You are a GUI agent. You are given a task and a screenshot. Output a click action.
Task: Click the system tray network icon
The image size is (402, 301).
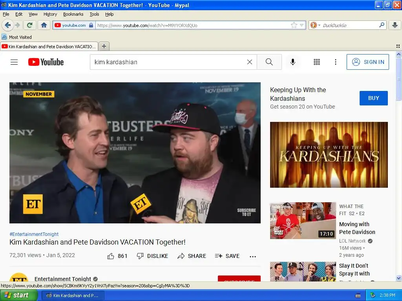tap(373, 295)
